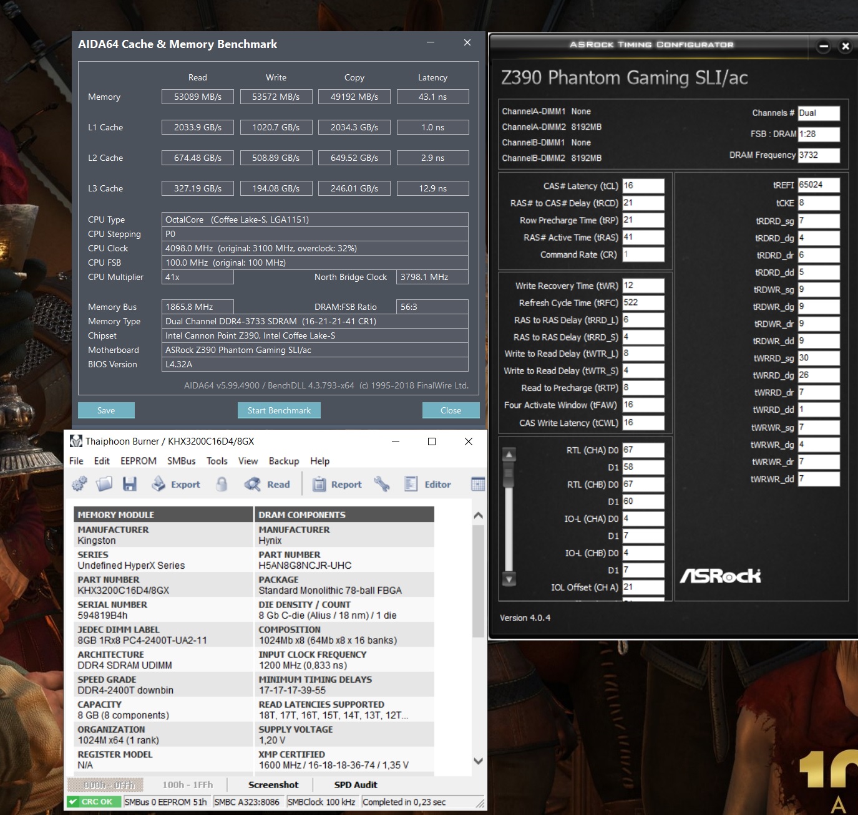
Task: Click the Memory Latency value 43.1 ns
Action: [432, 97]
